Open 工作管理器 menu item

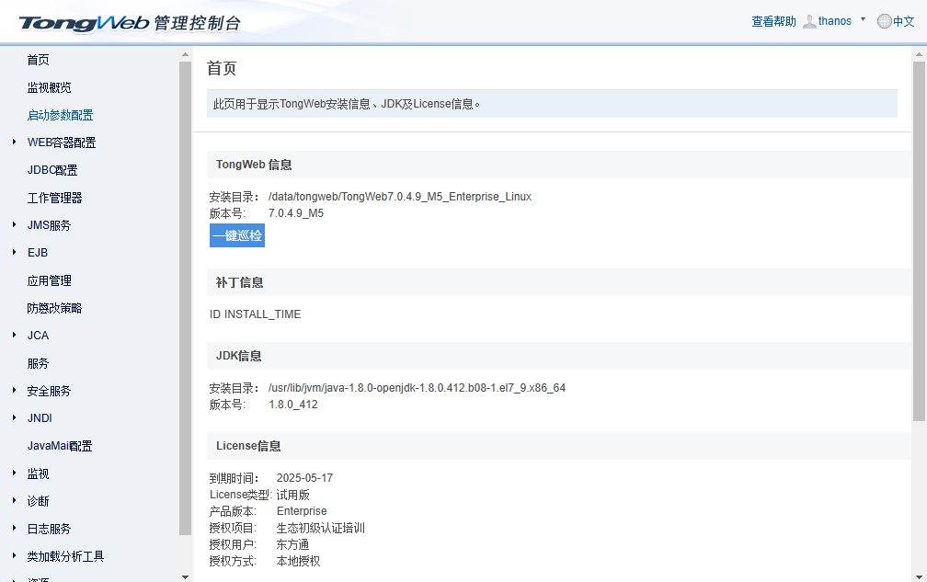coord(54,198)
